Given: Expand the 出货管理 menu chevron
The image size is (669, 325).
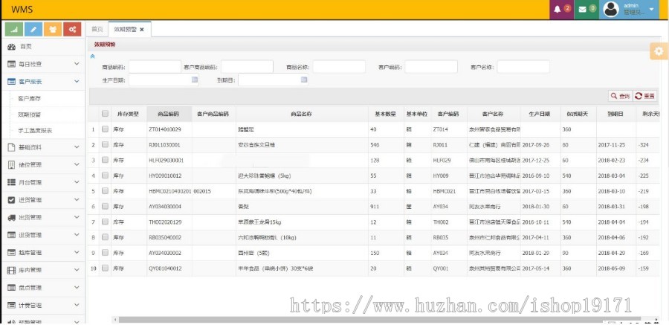Looking at the screenshot, I should [77, 217].
